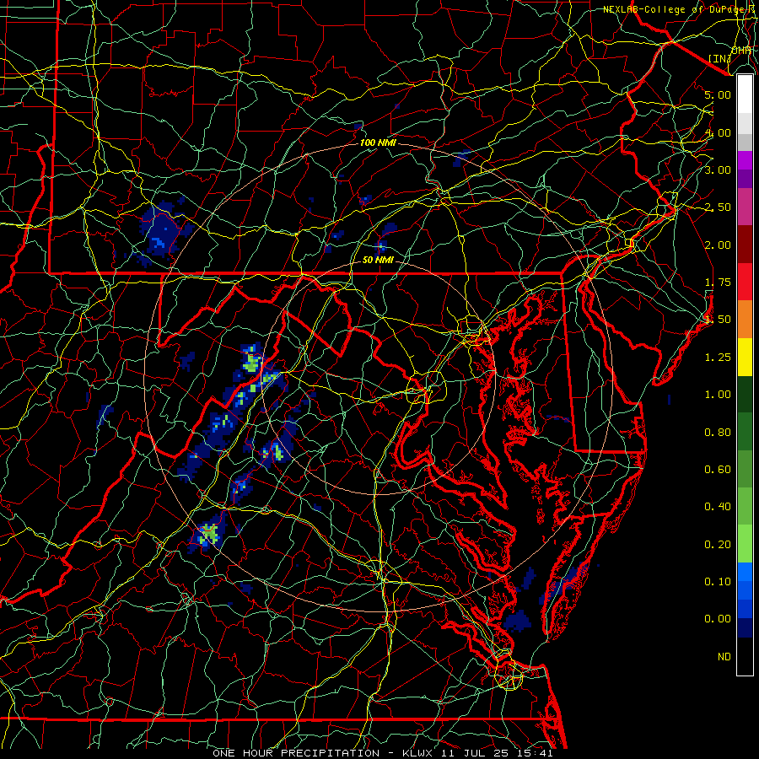Click the 50 NMI range ring label

pyautogui.click(x=378, y=260)
